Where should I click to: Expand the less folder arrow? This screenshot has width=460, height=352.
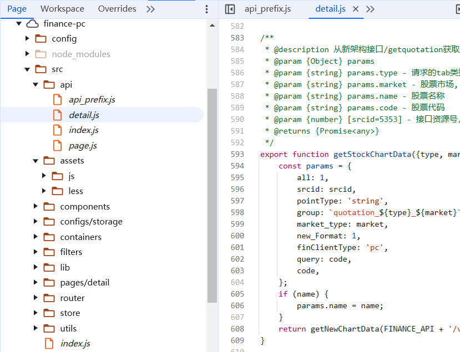click(44, 191)
